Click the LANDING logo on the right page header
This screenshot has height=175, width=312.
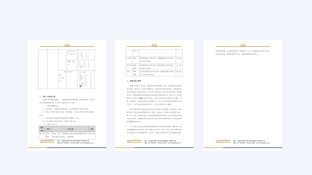(x=243, y=45)
